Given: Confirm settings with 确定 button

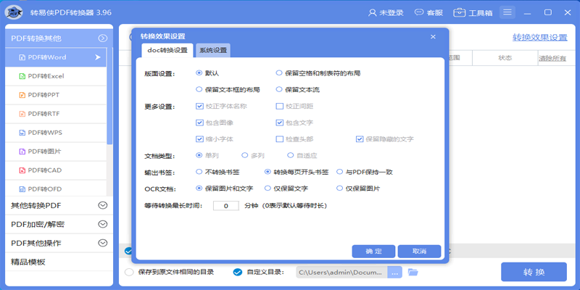Looking at the screenshot, I should tap(373, 251).
